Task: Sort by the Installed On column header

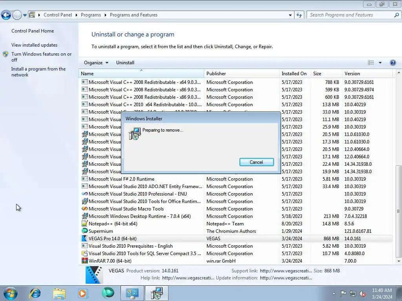Action: (x=295, y=73)
